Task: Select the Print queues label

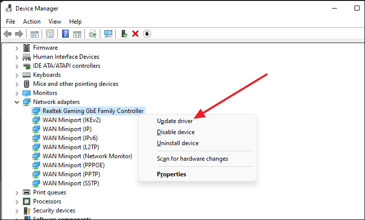Action: point(50,192)
